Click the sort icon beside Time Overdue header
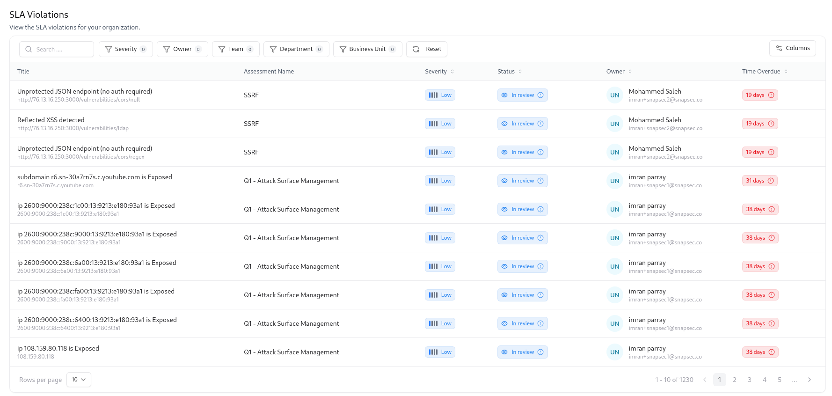Viewport: 832px width, 396px height. click(786, 72)
